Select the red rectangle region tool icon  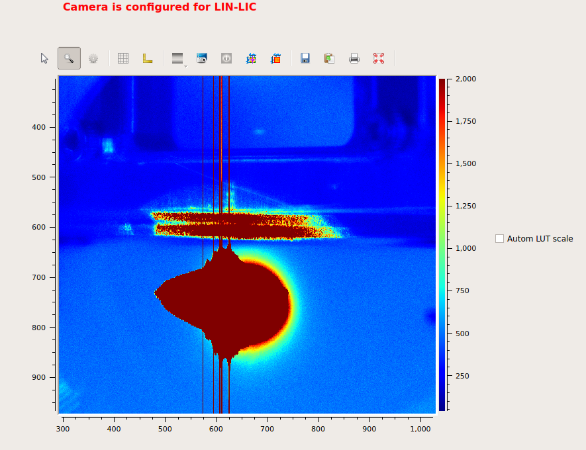[x=275, y=58]
